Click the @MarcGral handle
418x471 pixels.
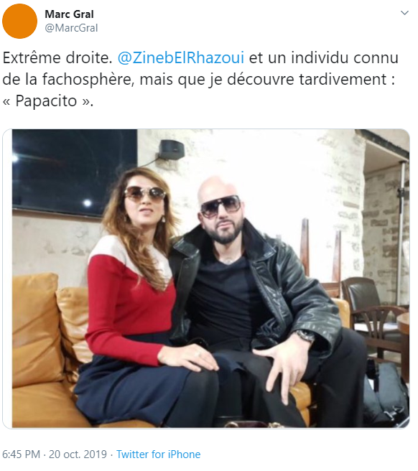(x=71, y=28)
